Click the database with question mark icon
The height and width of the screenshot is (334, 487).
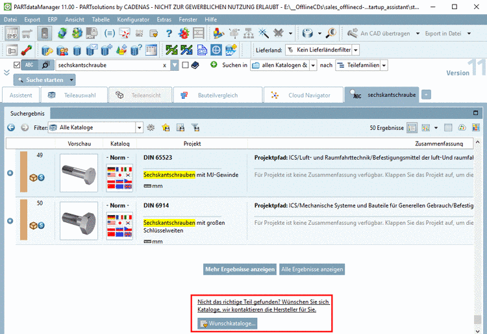(x=136, y=50)
